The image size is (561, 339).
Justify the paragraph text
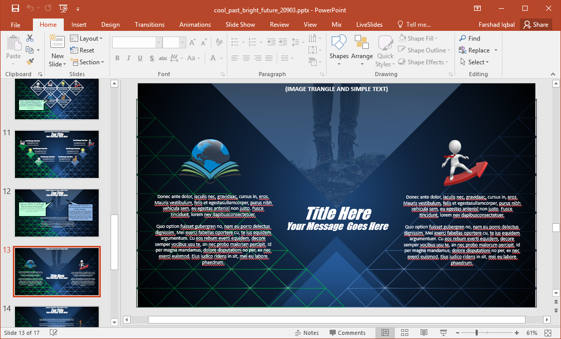(269, 58)
